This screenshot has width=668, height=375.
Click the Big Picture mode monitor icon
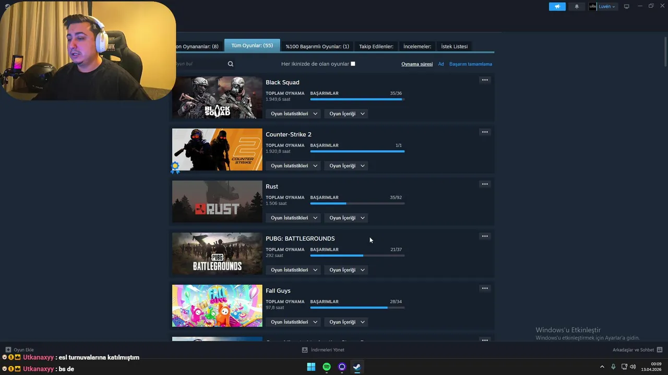click(x=627, y=7)
